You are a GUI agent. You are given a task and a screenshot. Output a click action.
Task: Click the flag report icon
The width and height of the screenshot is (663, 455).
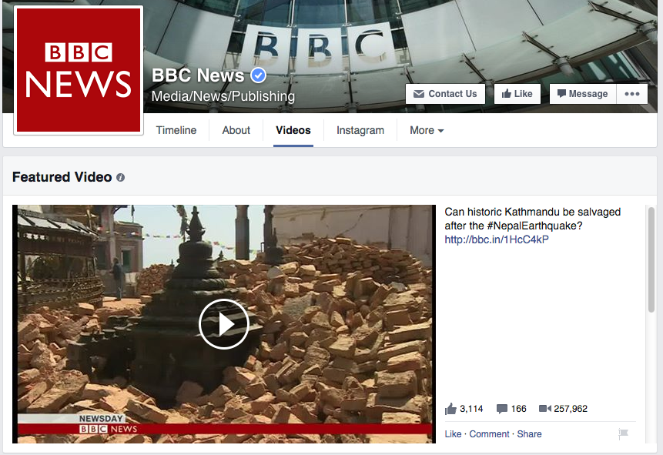[623, 433]
